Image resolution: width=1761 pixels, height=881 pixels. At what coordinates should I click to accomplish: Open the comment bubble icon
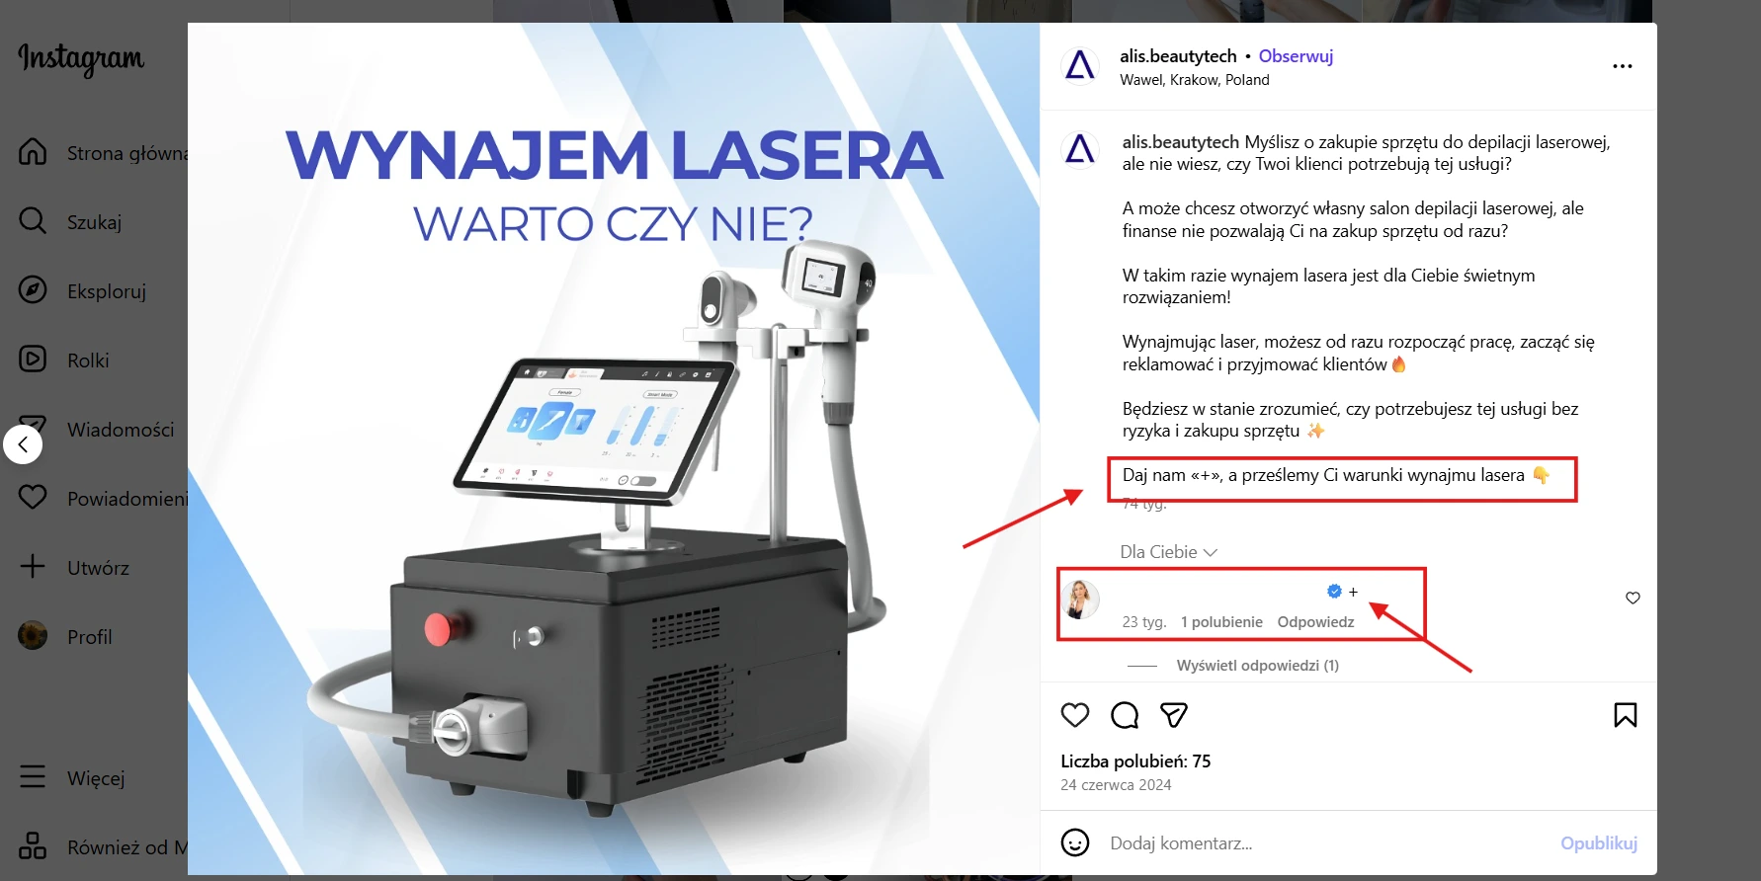pyautogui.click(x=1125, y=715)
